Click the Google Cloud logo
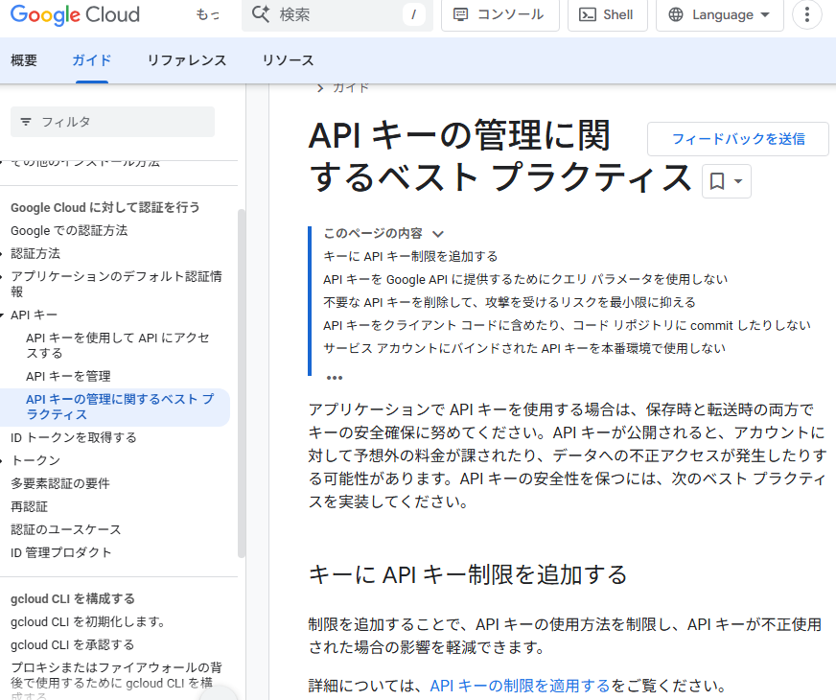836x700 pixels. [x=75, y=15]
